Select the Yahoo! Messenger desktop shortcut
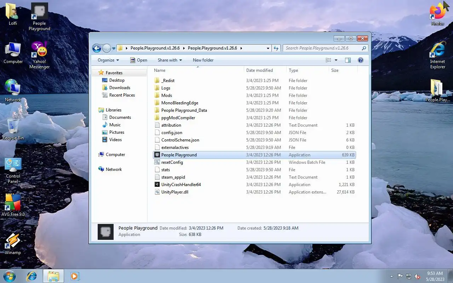The width and height of the screenshot is (453, 283). [x=39, y=55]
